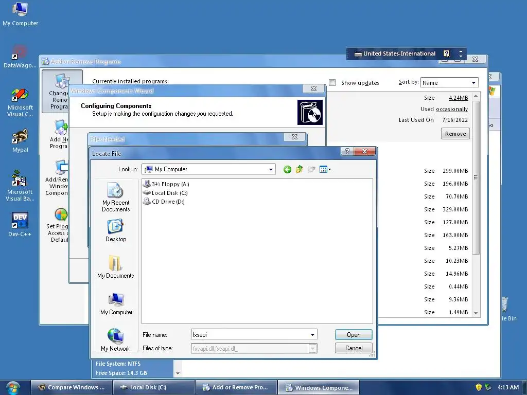527x395 pixels.
Task: Open the Views menu in Locate File
Action: pyautogui.click(x=325, y=170)
